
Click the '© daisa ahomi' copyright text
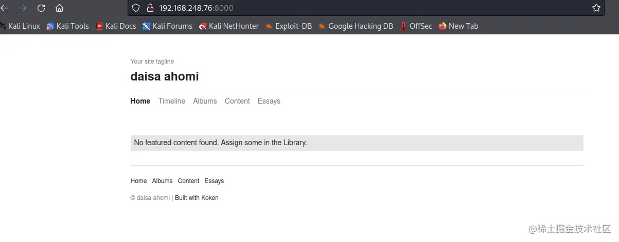point(150,198)
